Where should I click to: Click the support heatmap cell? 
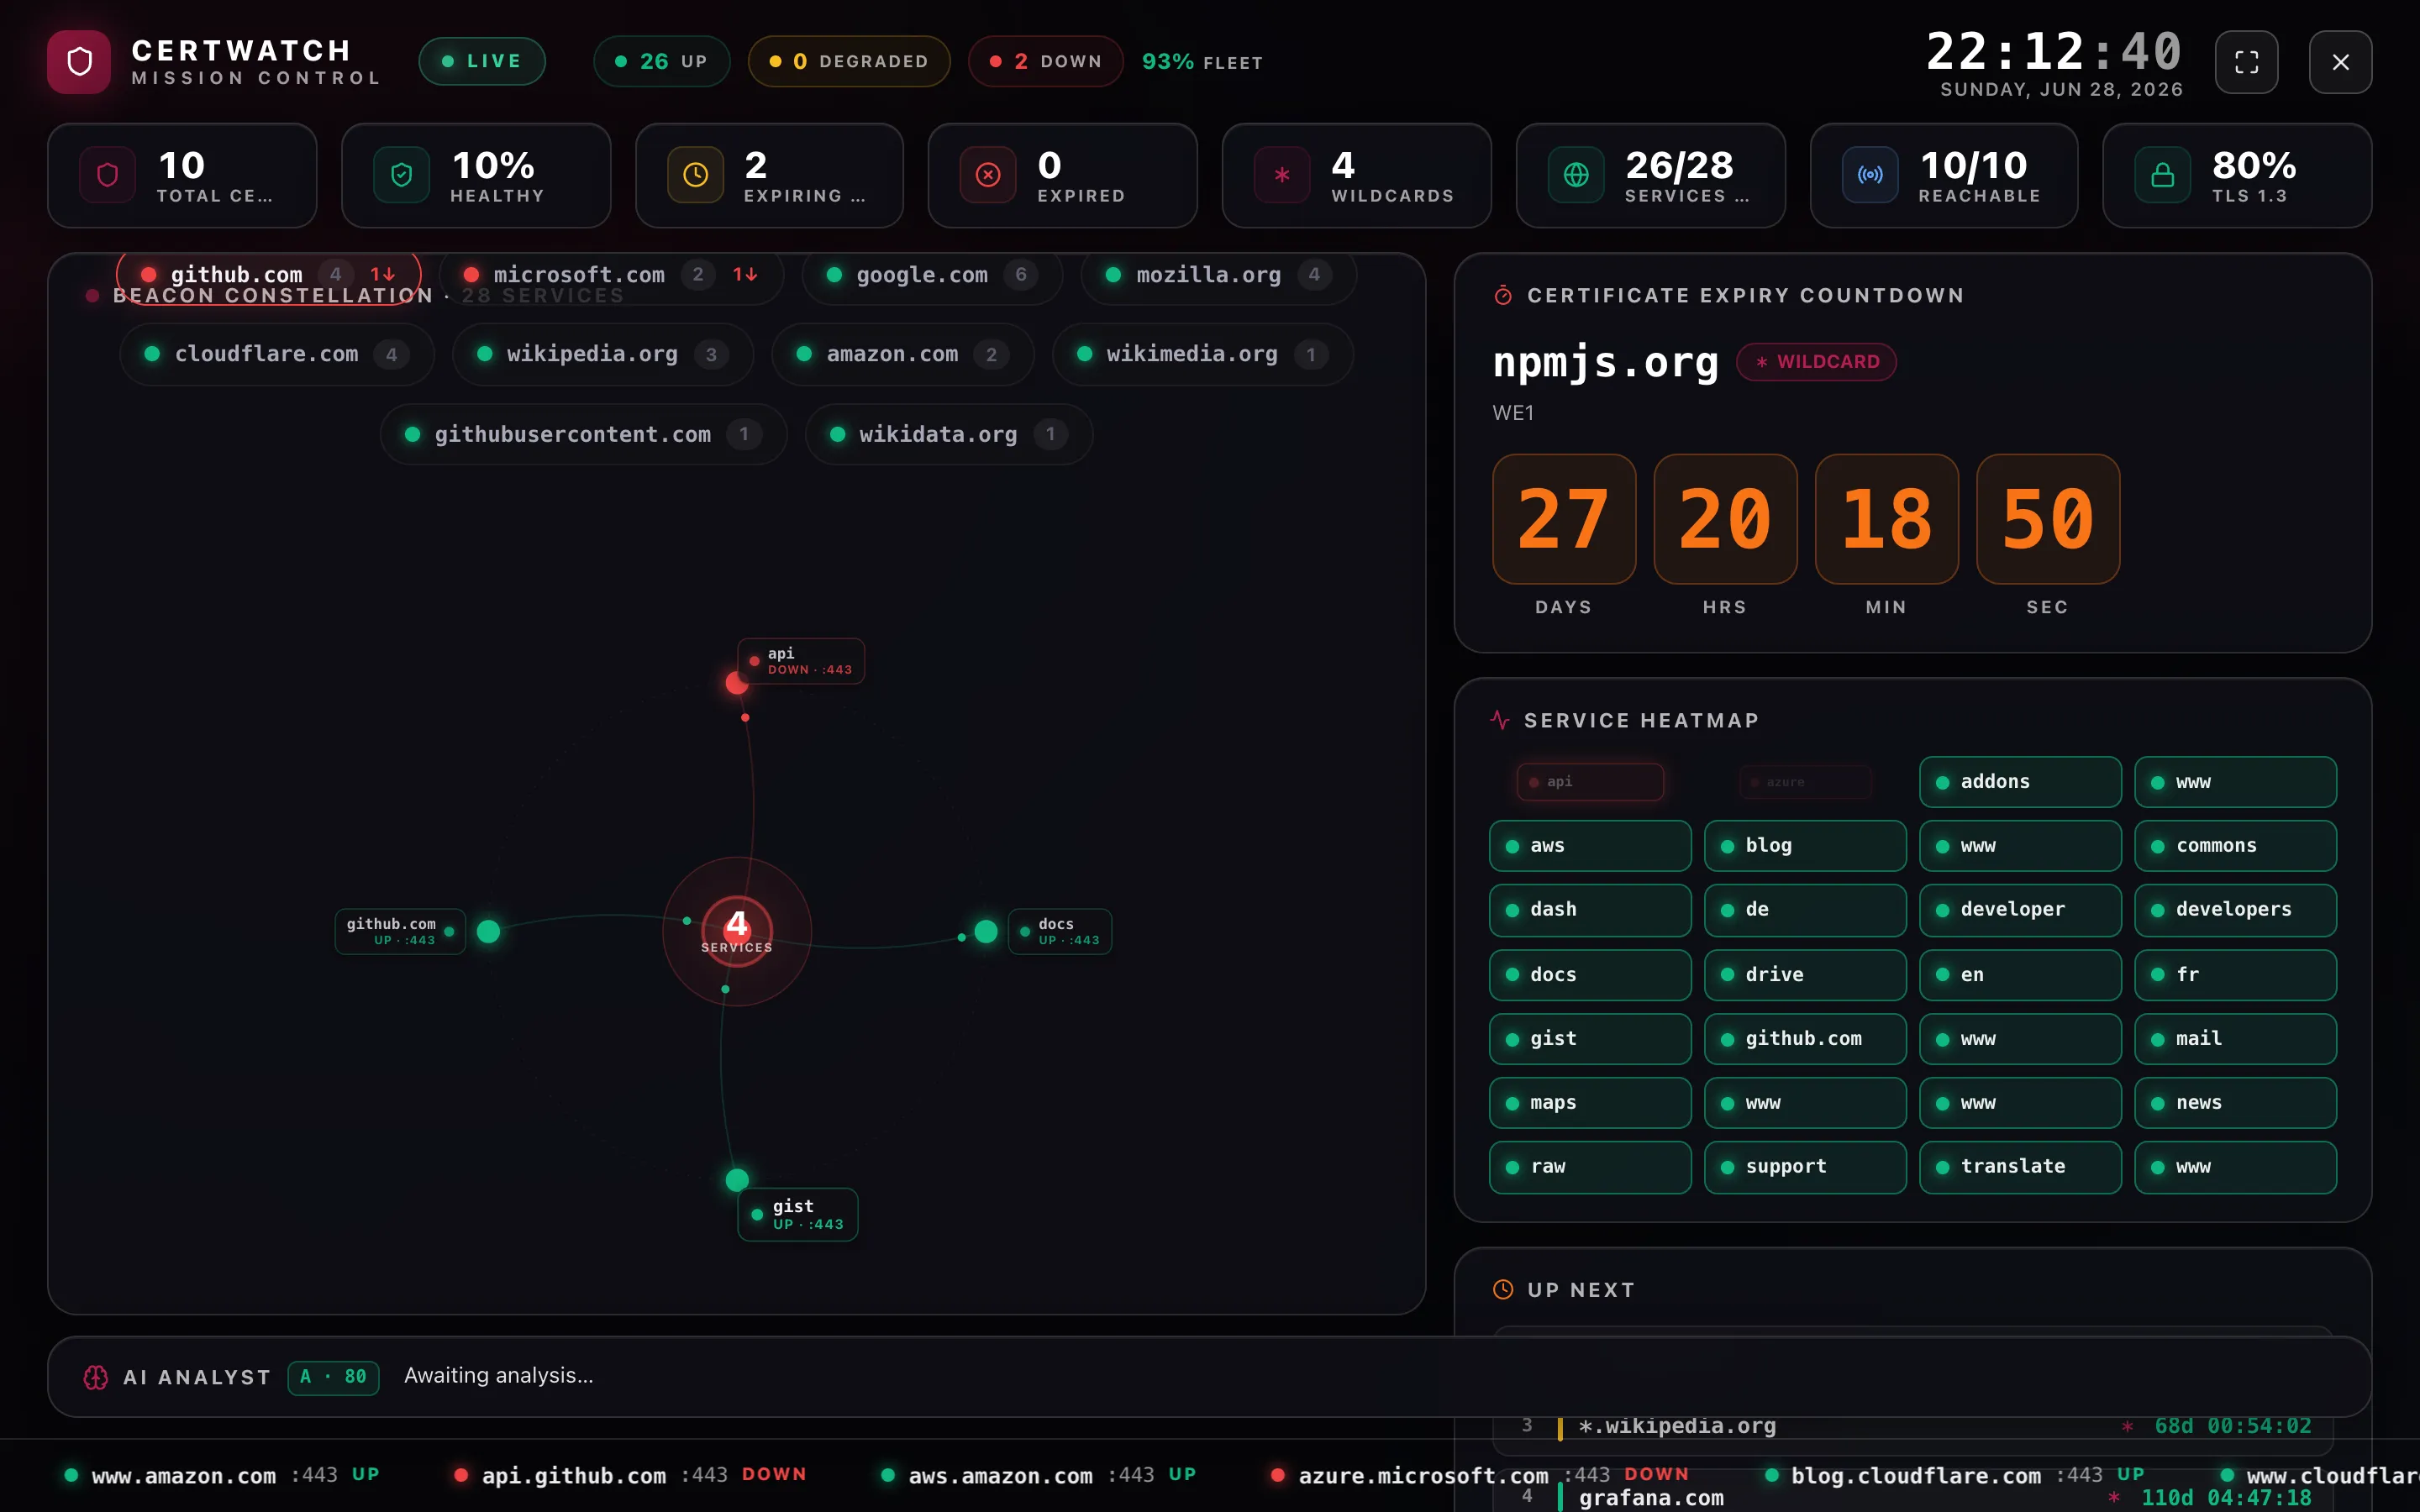(1805, 1167)
